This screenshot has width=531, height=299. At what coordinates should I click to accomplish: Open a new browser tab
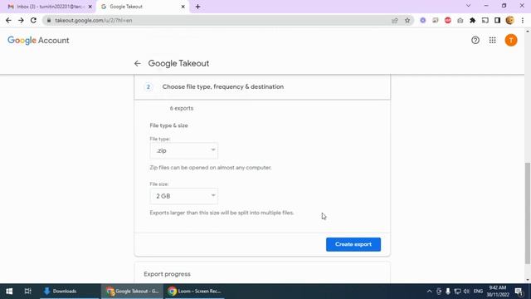(197, 7)
